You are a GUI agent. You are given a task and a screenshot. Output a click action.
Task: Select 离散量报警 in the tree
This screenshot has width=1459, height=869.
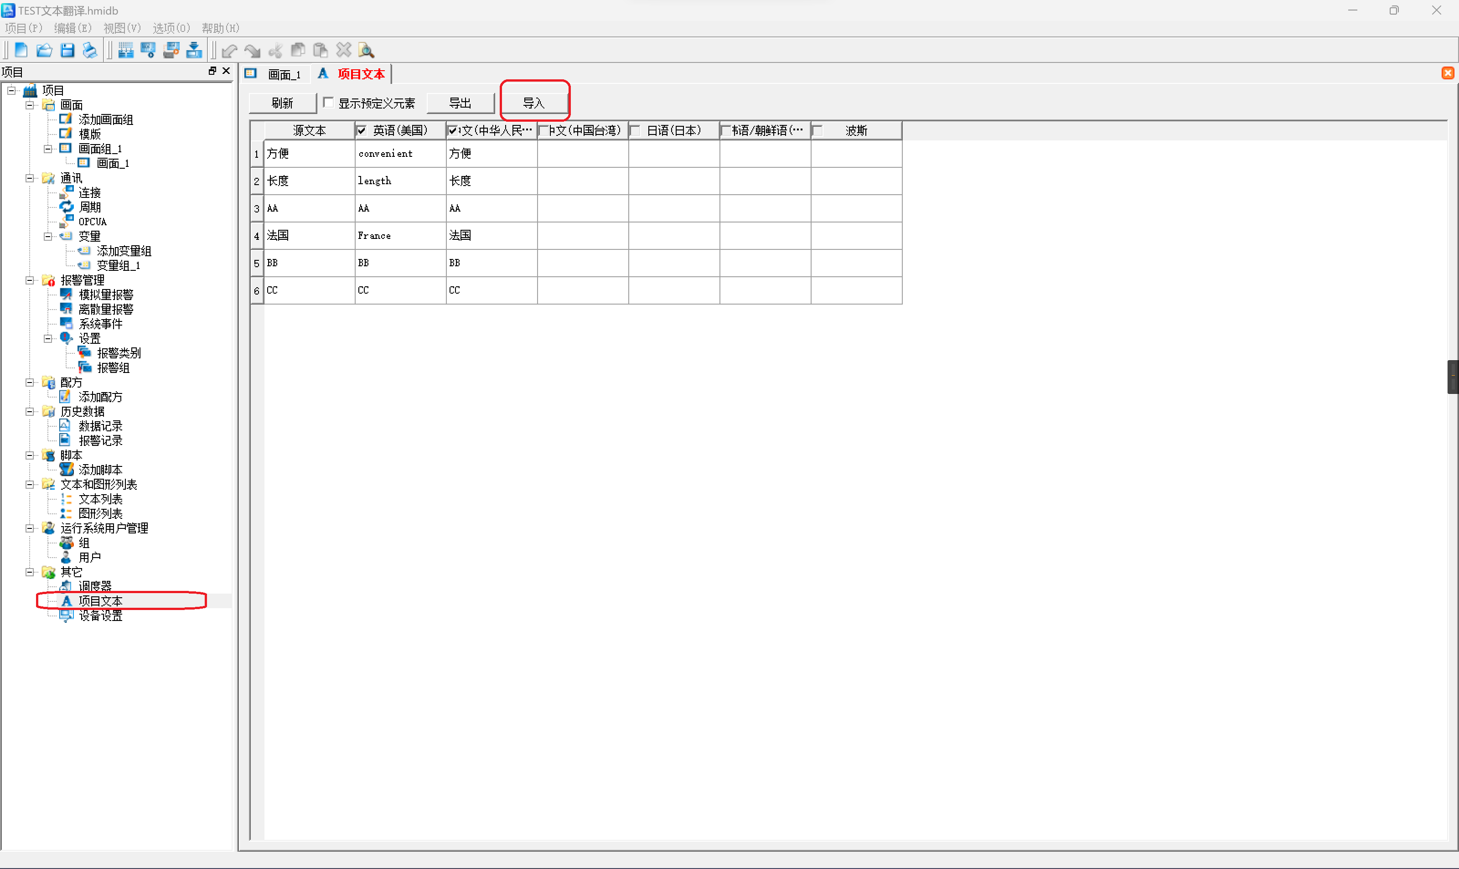(x=106, y=309)
